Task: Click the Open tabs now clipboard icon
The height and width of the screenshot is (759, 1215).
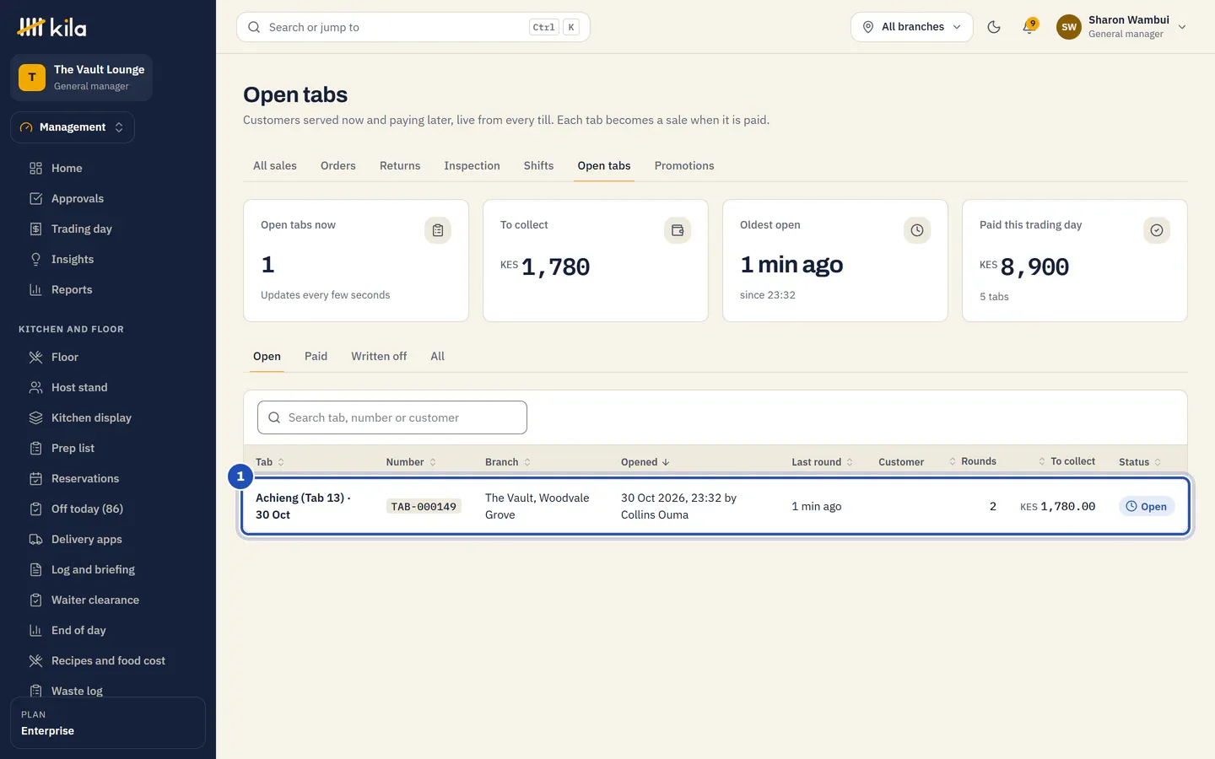Action: tap(438, 230)
